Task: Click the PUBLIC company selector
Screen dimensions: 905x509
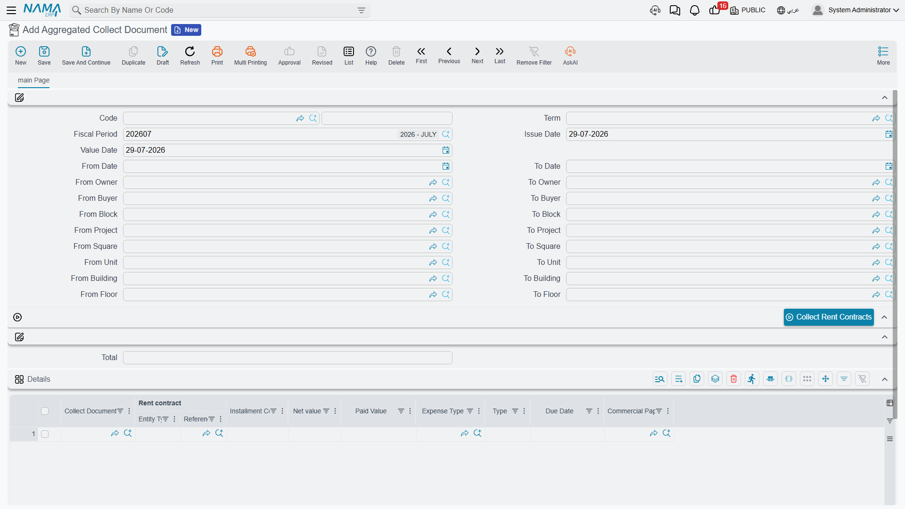Action: click(x=748, y=10)
